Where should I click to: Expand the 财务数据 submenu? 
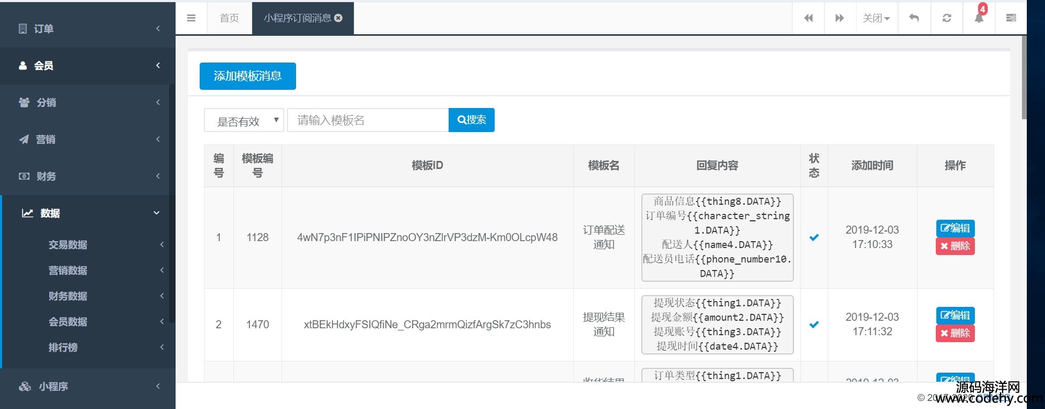coord(88,296)
